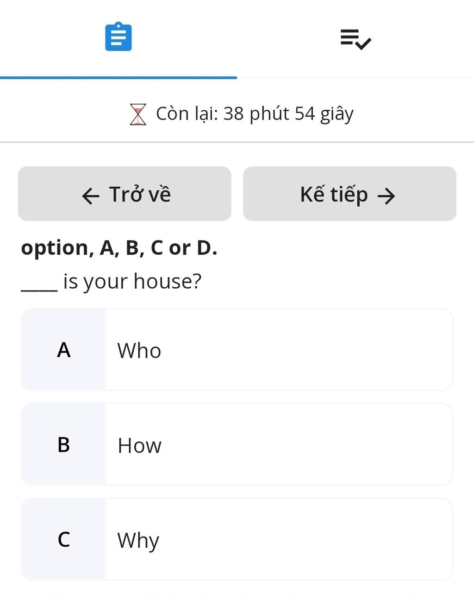Select answer option A Who

point(237,350)
